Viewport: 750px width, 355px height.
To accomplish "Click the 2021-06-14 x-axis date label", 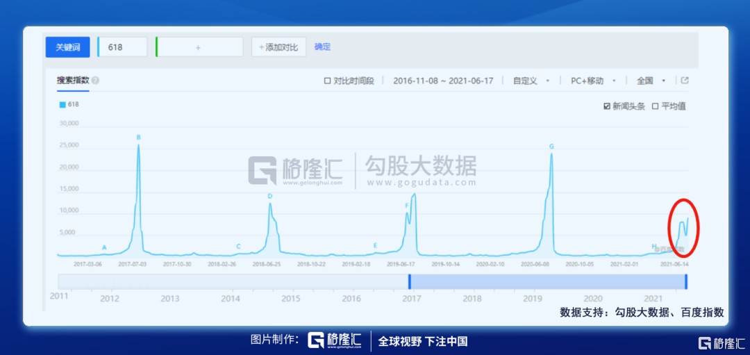I will point(674,263).
